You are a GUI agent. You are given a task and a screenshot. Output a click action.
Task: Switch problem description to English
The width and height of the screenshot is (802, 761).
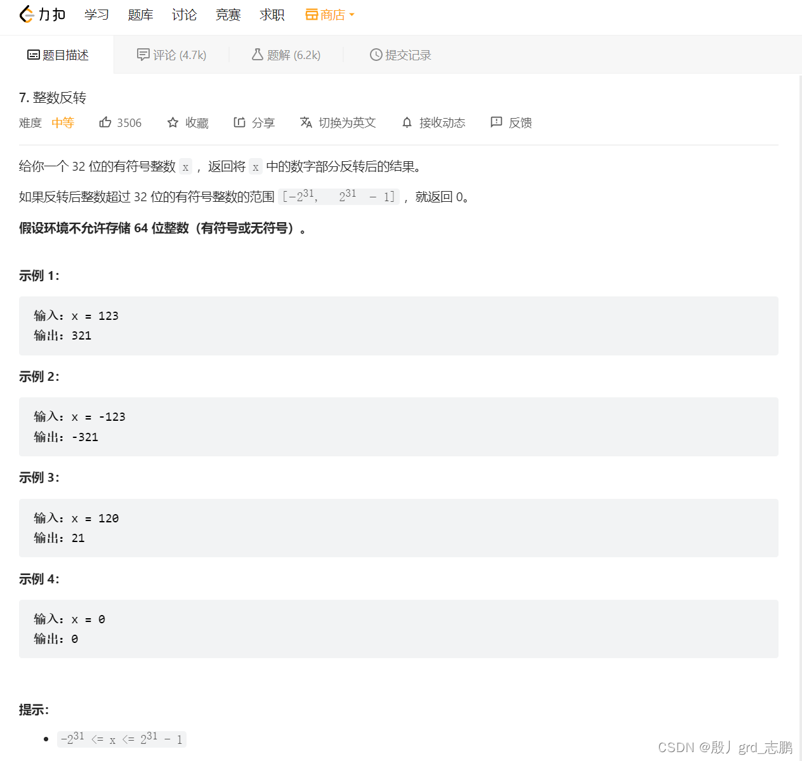coord(338,122)
